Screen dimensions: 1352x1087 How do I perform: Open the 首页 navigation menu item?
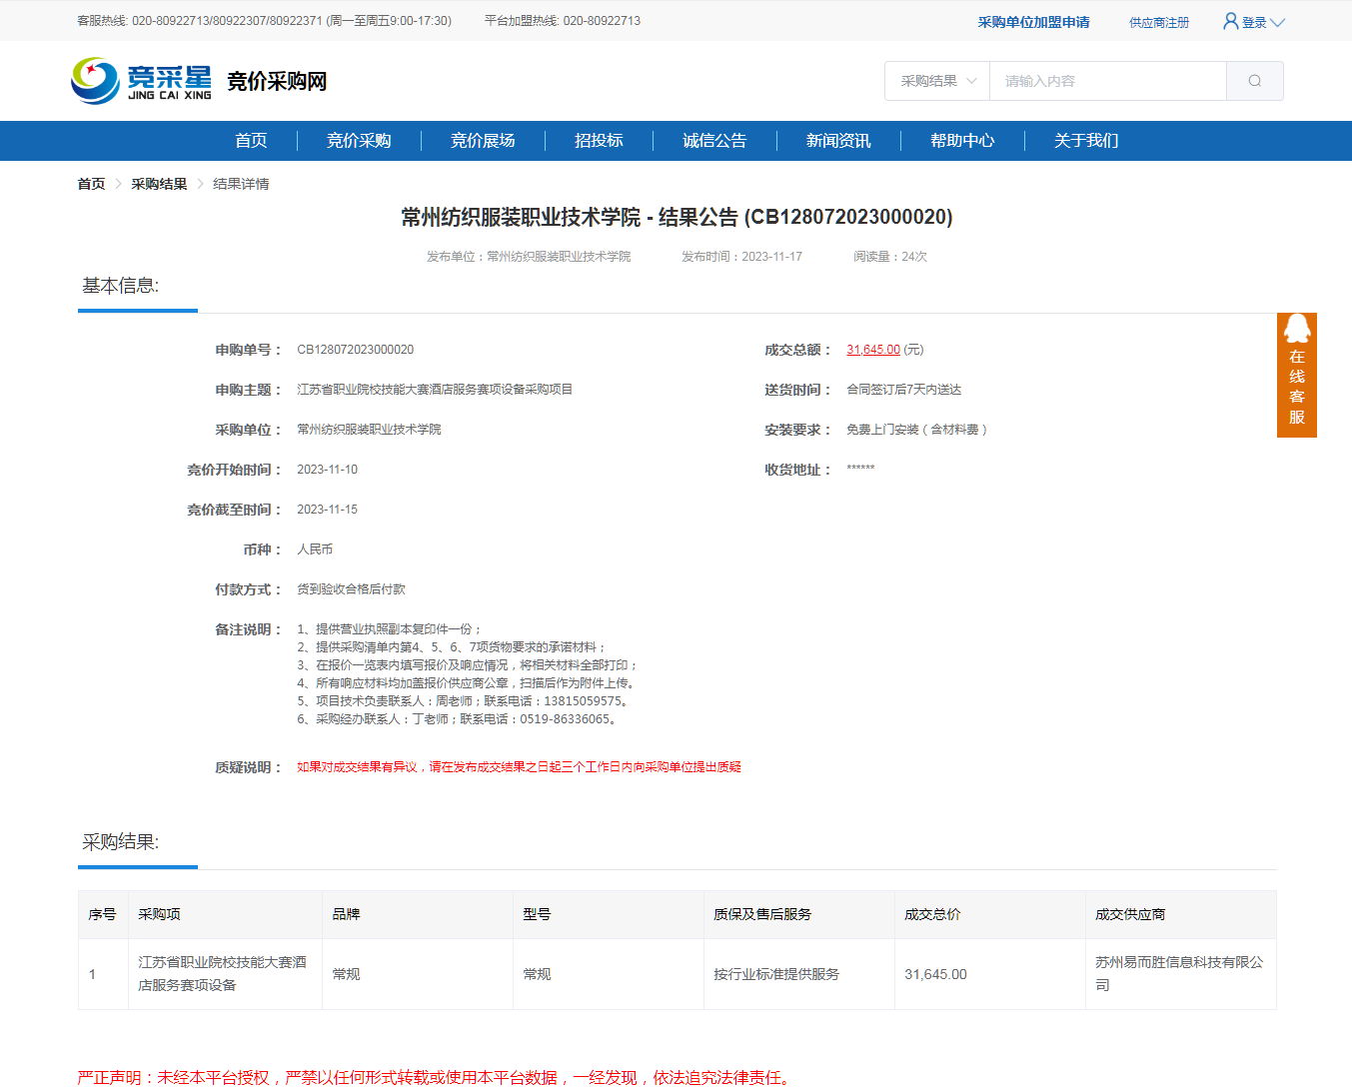point(251,141)
